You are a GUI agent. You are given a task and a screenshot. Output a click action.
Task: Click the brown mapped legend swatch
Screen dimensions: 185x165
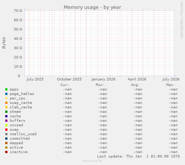click(x=6, y=143)
